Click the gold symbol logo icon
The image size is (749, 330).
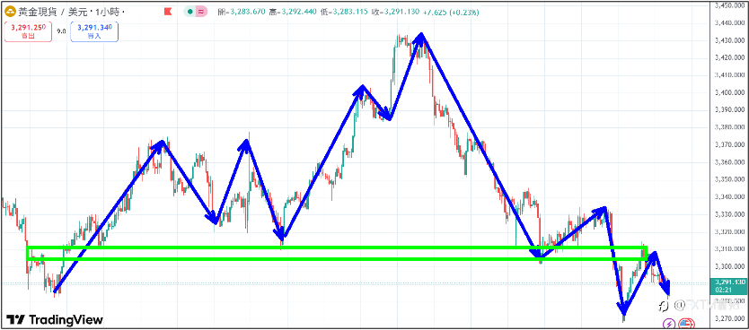[x=9, y=12]
